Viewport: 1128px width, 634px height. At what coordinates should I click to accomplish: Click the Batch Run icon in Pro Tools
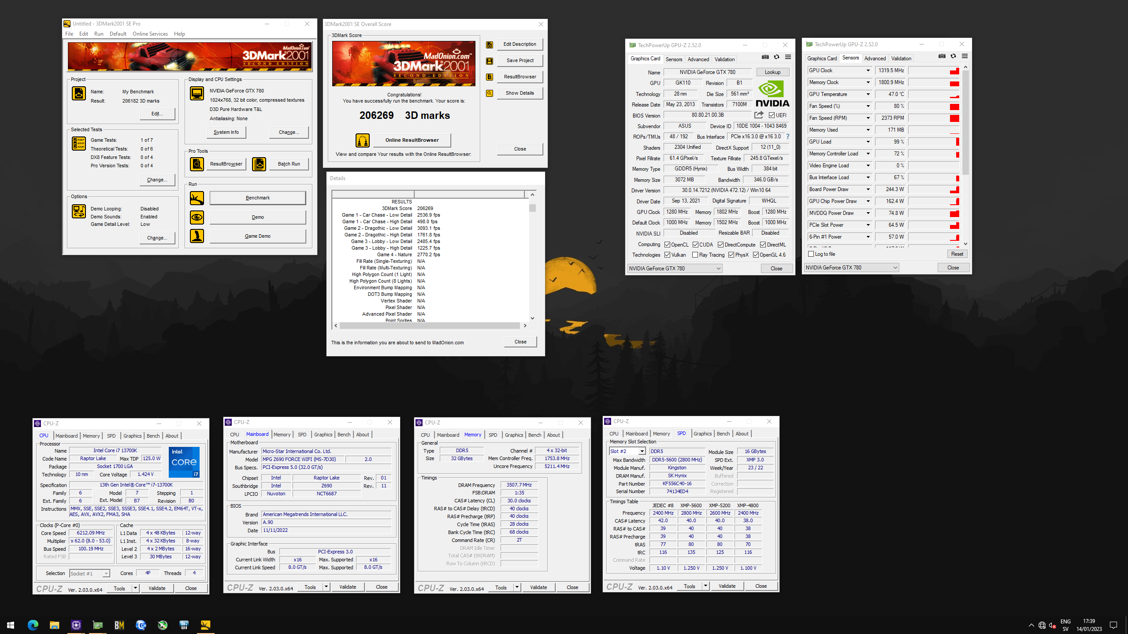click(259, 164)
